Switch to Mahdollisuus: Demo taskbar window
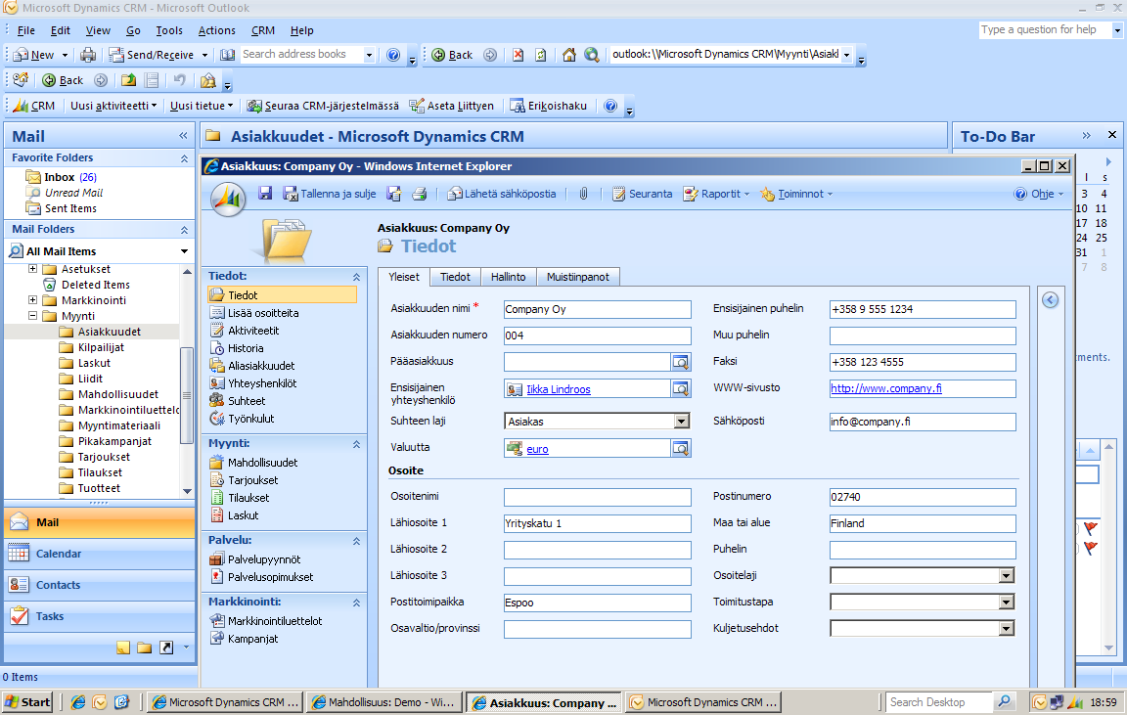Image resolution: width=1127 pixels, height=715 pixels. (383, 702)
